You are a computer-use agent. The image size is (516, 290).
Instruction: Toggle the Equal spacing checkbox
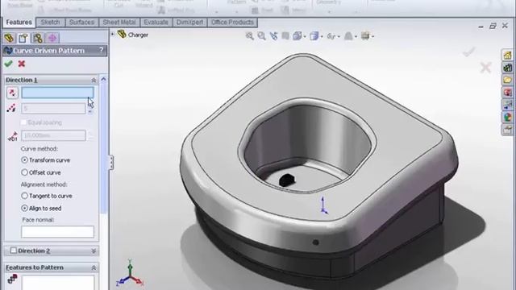(x=23, y=122)
